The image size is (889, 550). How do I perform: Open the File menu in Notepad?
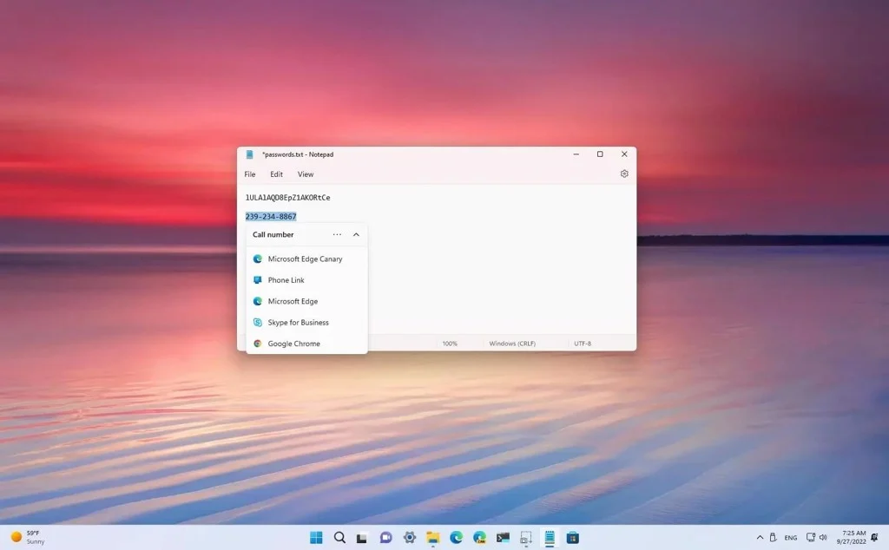coord(249,174)
